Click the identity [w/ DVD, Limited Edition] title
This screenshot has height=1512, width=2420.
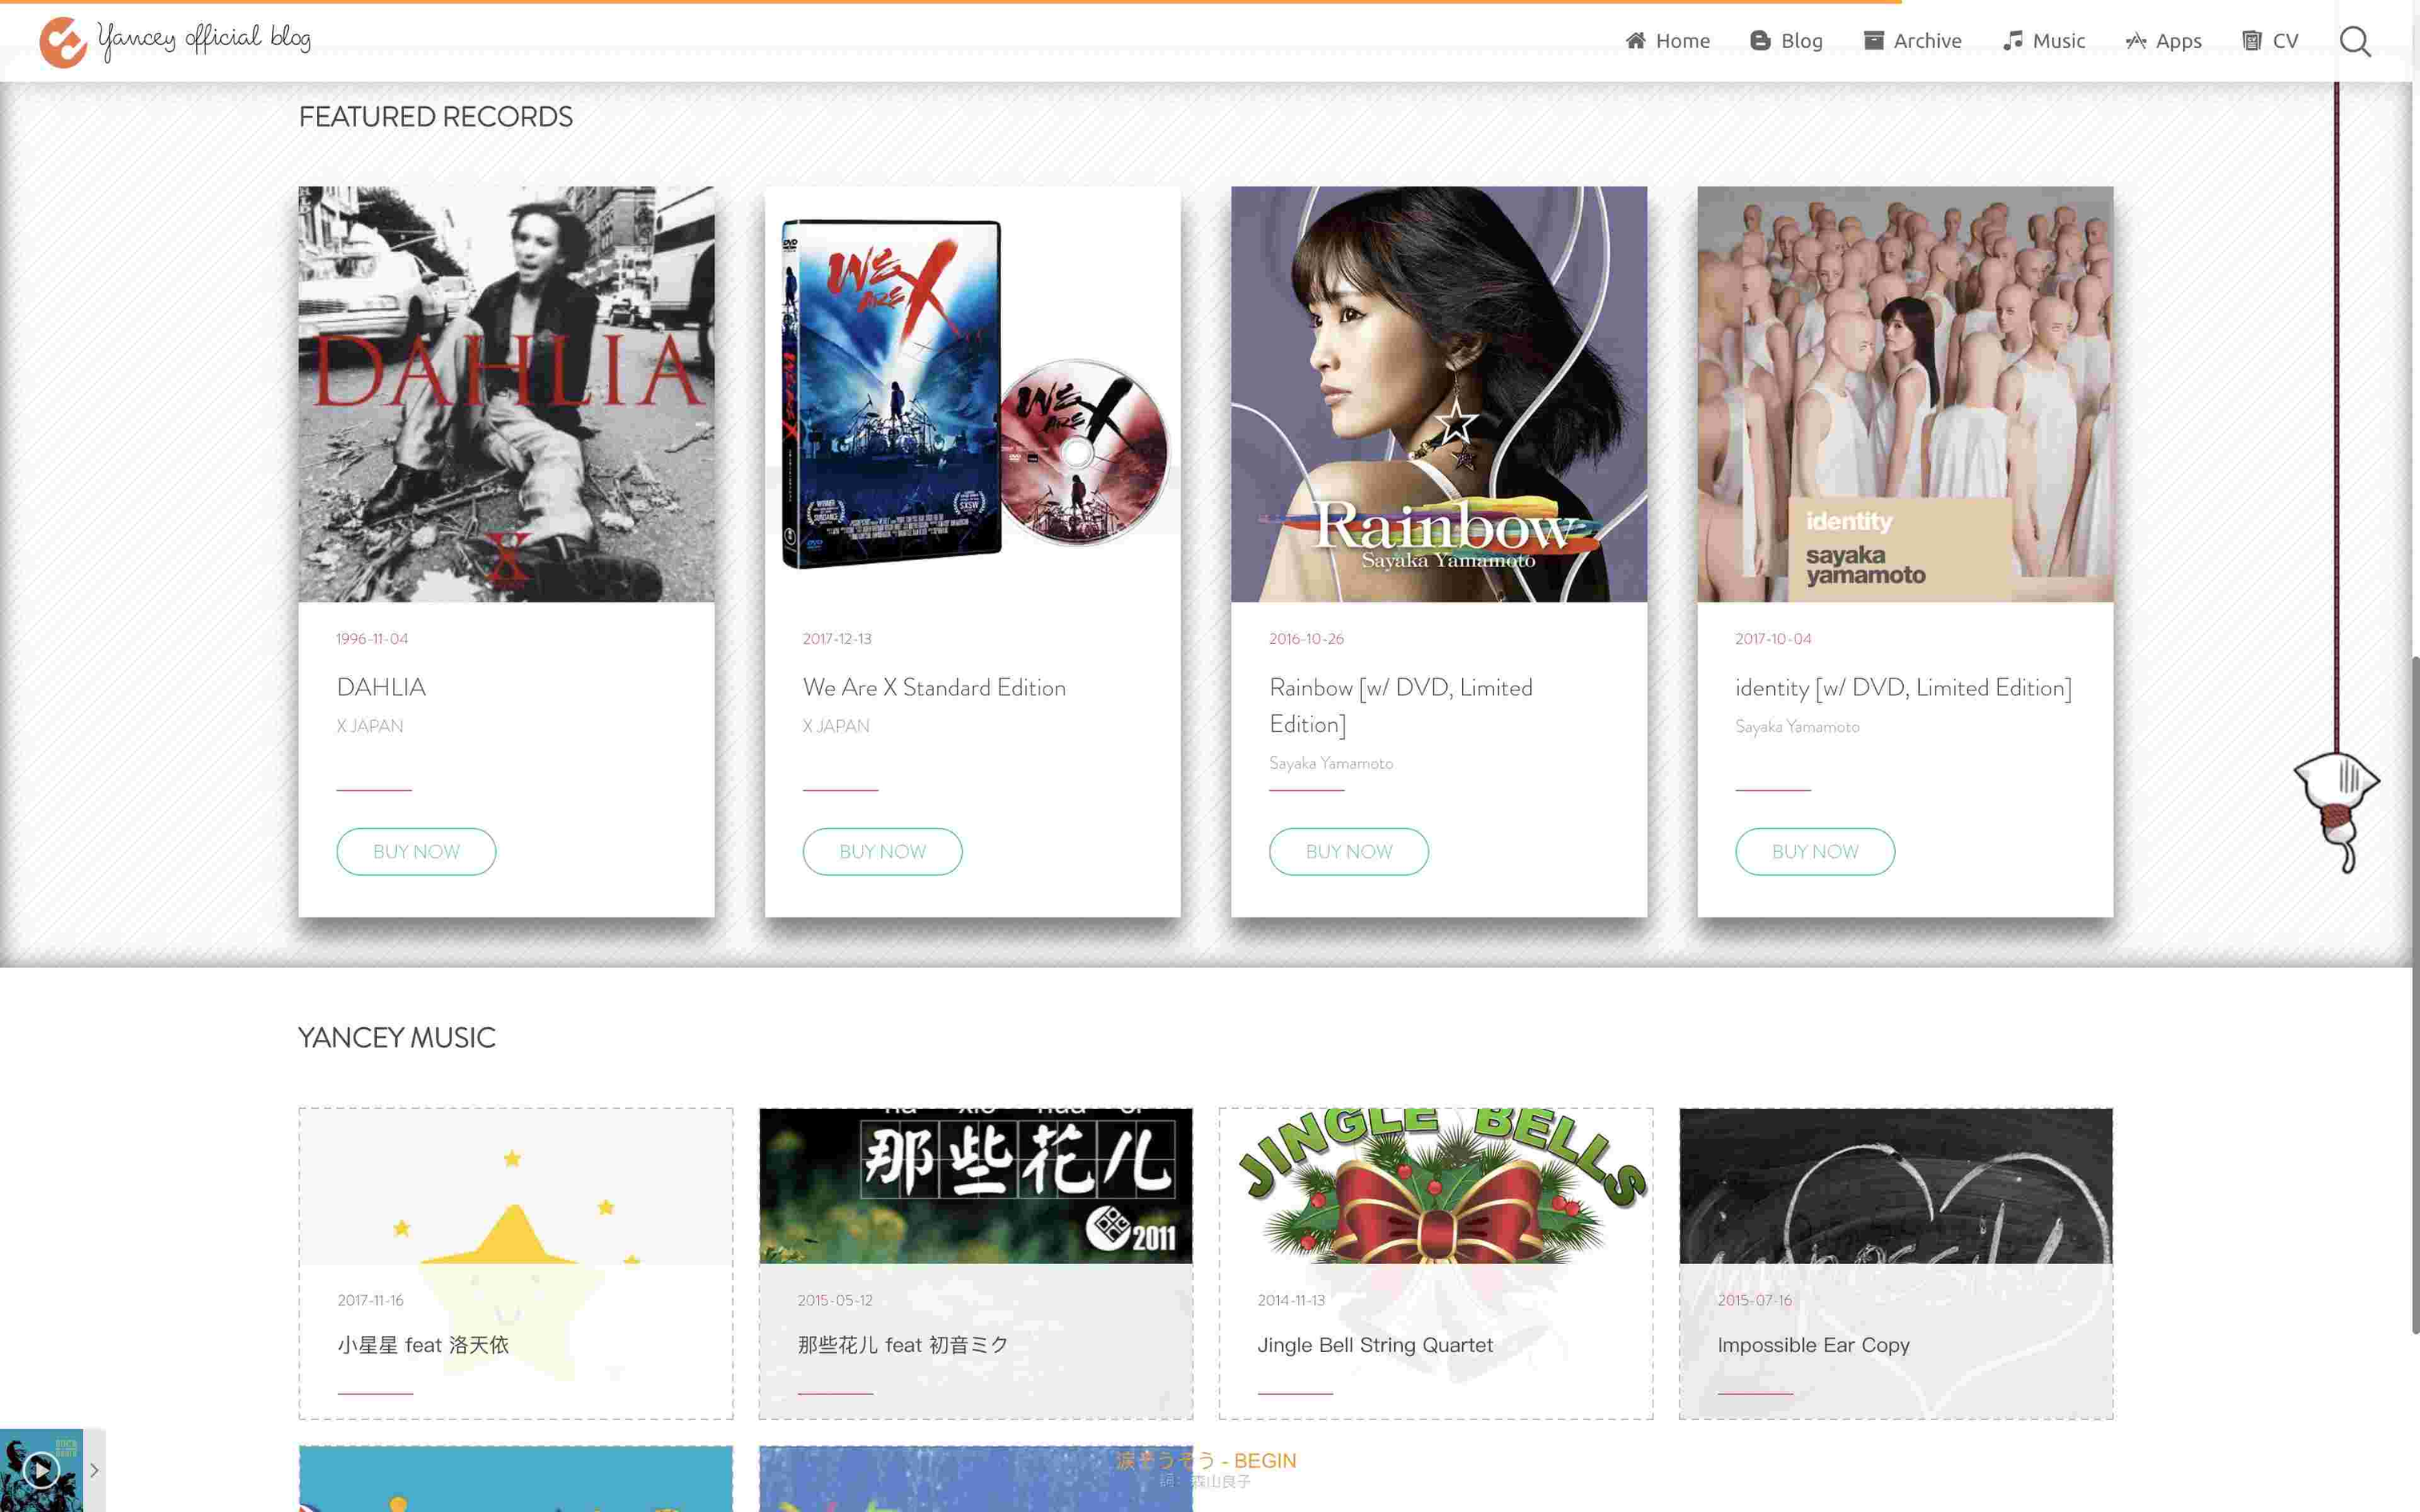pyautogui.click(x=1903, y=687)
